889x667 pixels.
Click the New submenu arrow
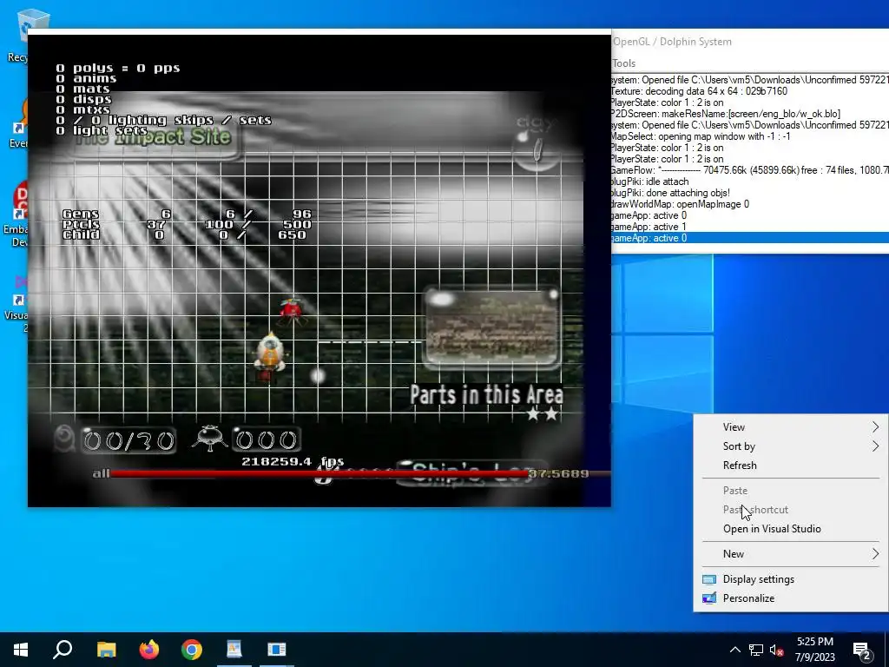click(x=875, y=554)
